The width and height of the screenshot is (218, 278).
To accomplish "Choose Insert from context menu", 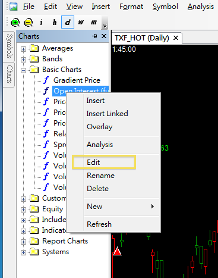I will tap(113, 101).
